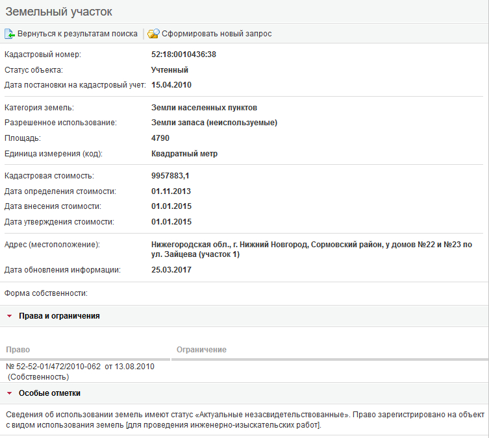Click the area value 4790

coord(160,138)
